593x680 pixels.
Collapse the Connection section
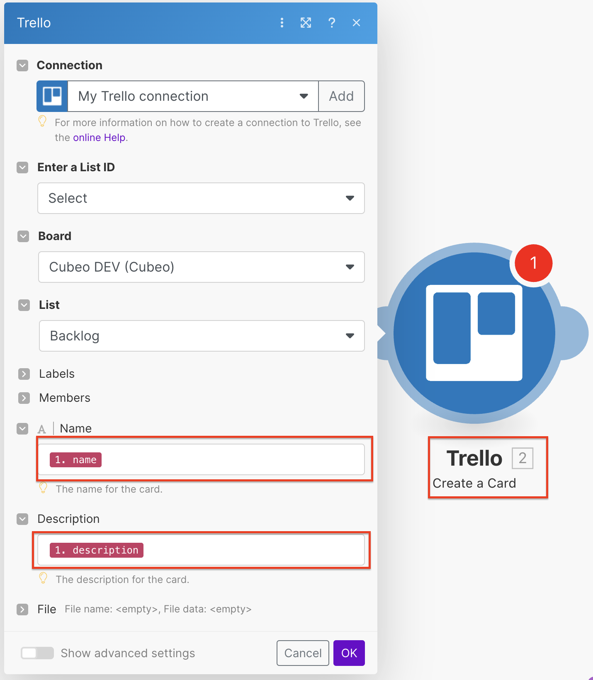22,66
